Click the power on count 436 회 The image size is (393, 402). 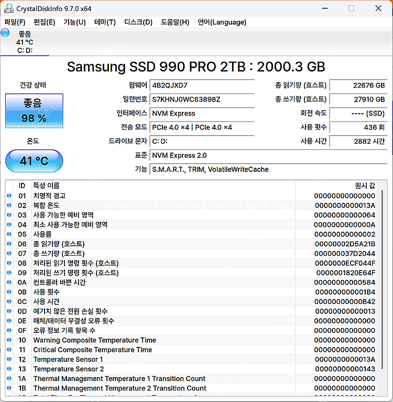coord(358,127)
